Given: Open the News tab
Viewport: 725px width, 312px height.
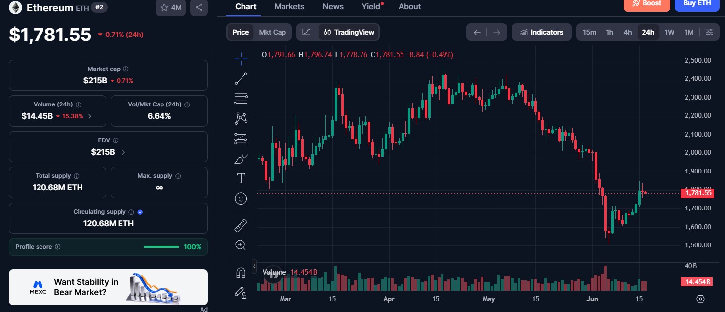Looking at the screenshot, I should point(333,7).
